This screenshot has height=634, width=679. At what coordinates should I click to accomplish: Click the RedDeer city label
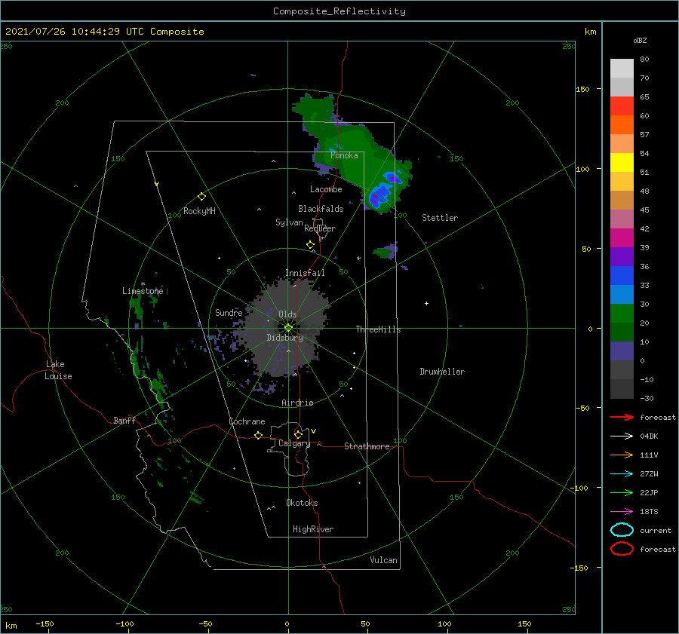320,228
